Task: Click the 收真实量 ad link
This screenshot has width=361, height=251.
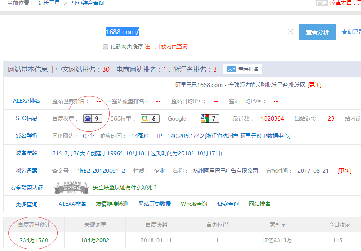Action: pos(345,3)
